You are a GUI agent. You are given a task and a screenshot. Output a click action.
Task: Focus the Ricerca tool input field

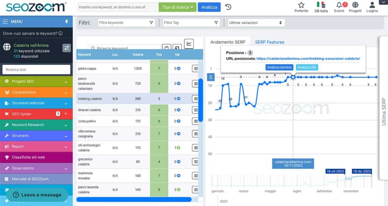click(36, 70)
